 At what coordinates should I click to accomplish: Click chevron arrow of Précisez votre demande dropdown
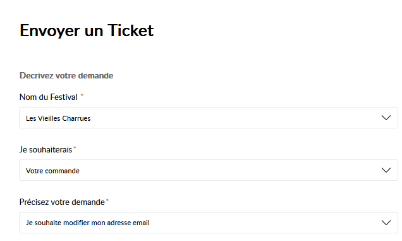click(x=386, y=223)
